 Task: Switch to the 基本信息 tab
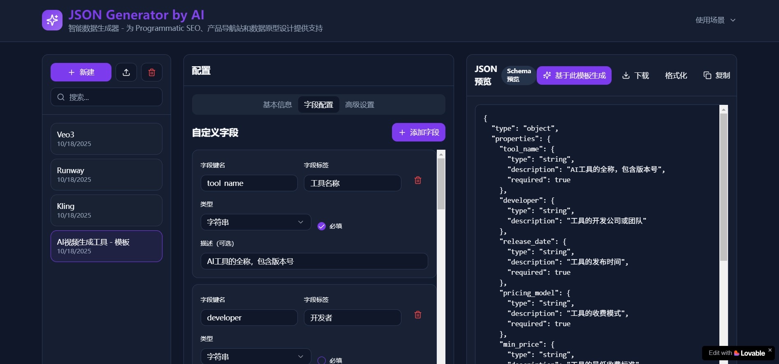click(x=277, y=104)
